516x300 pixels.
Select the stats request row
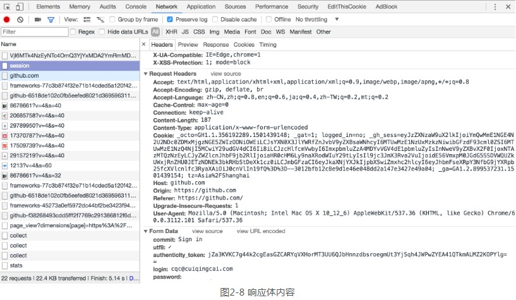tap(69, 265)
